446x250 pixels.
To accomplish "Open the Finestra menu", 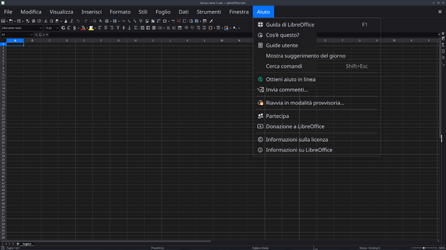I will 239,12.
